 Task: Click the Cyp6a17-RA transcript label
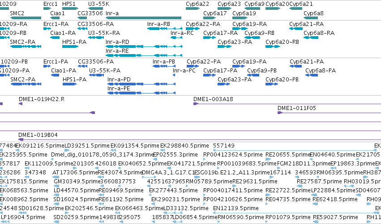tap(220, 33)
